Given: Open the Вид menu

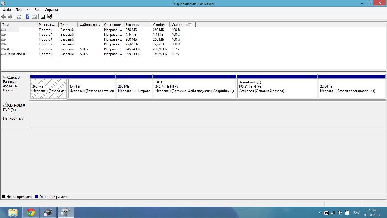Looking at the screenshot, I should pyautogui.click(x=37, y=10).
